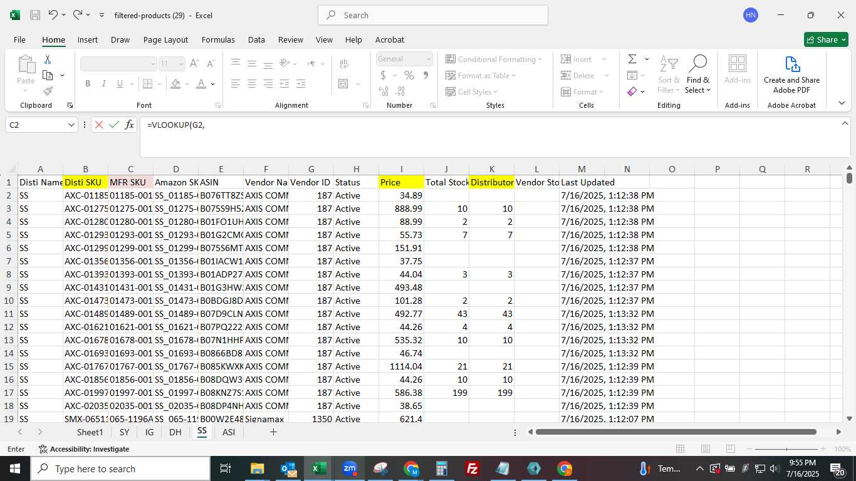Toggle Bold formatting

pyautogui.click(x=88, y=84)
